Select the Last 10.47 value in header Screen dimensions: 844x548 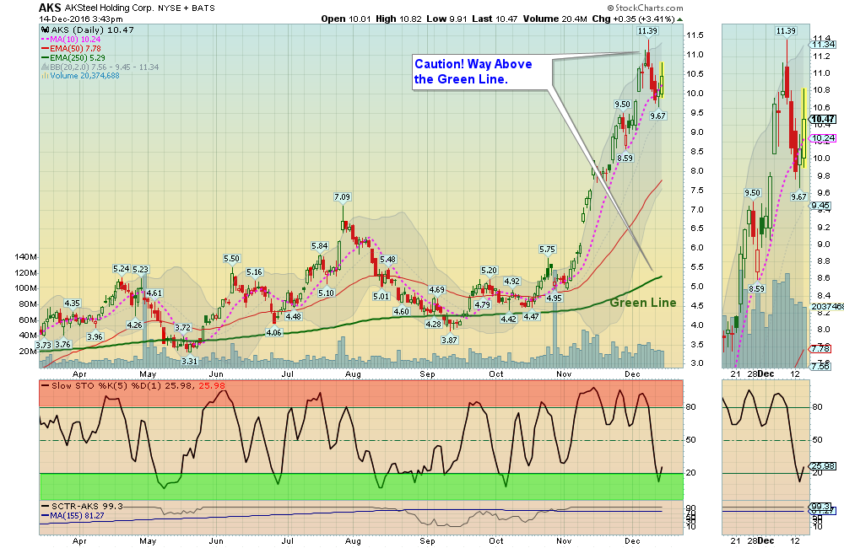495,19
